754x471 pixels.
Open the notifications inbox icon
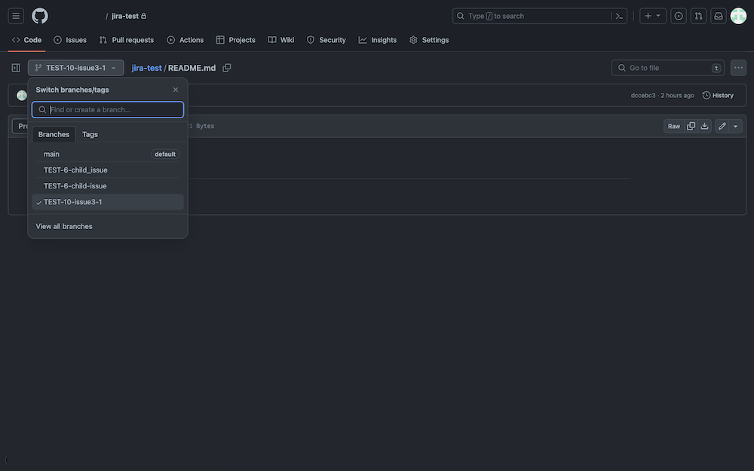pyautogui.click(x=719, y=16)
